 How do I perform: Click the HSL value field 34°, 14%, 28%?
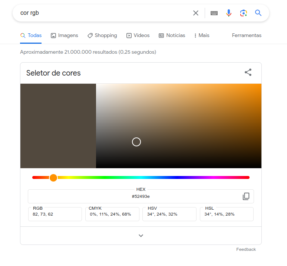227,214
